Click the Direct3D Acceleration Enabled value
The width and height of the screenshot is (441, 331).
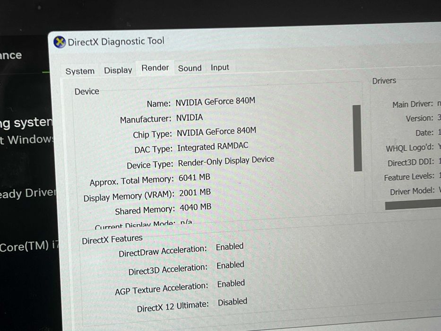click(x=230, y=265)
